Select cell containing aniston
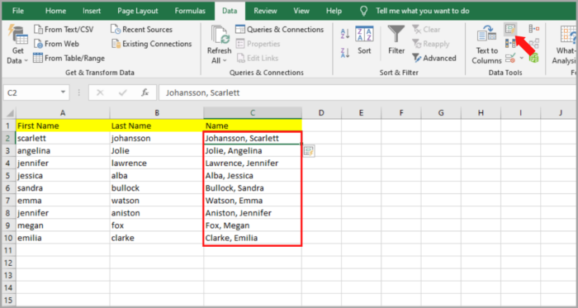Screen dimensions: 578x308 (x=157, y=213)
